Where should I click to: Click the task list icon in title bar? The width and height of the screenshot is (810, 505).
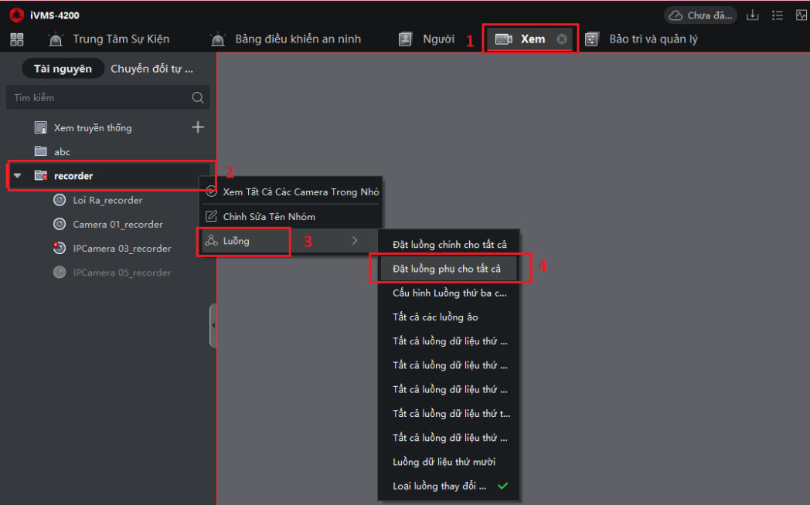[777, 15]
